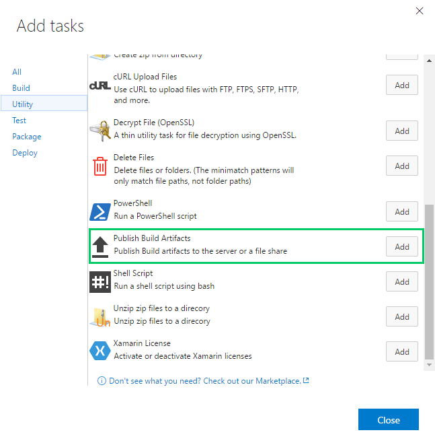The width and height of the screenshot is (435, 447).
Task: Show the Package task category
Action: pos(26,137)
